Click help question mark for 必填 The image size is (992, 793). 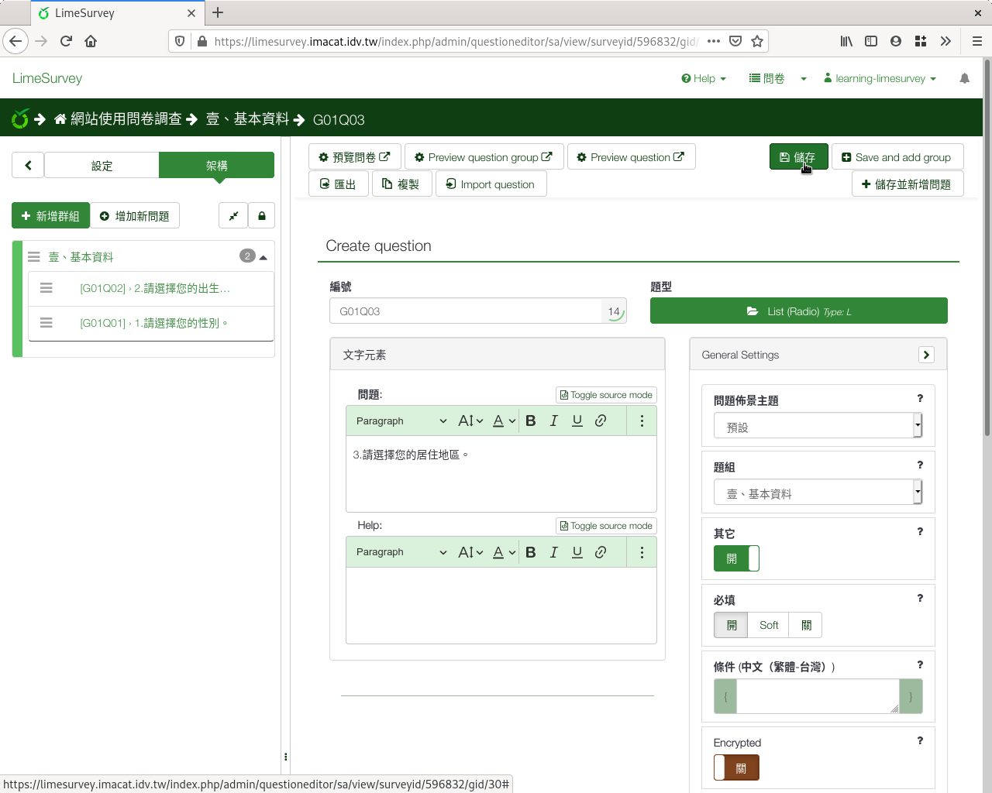click(x=920, y=598)
